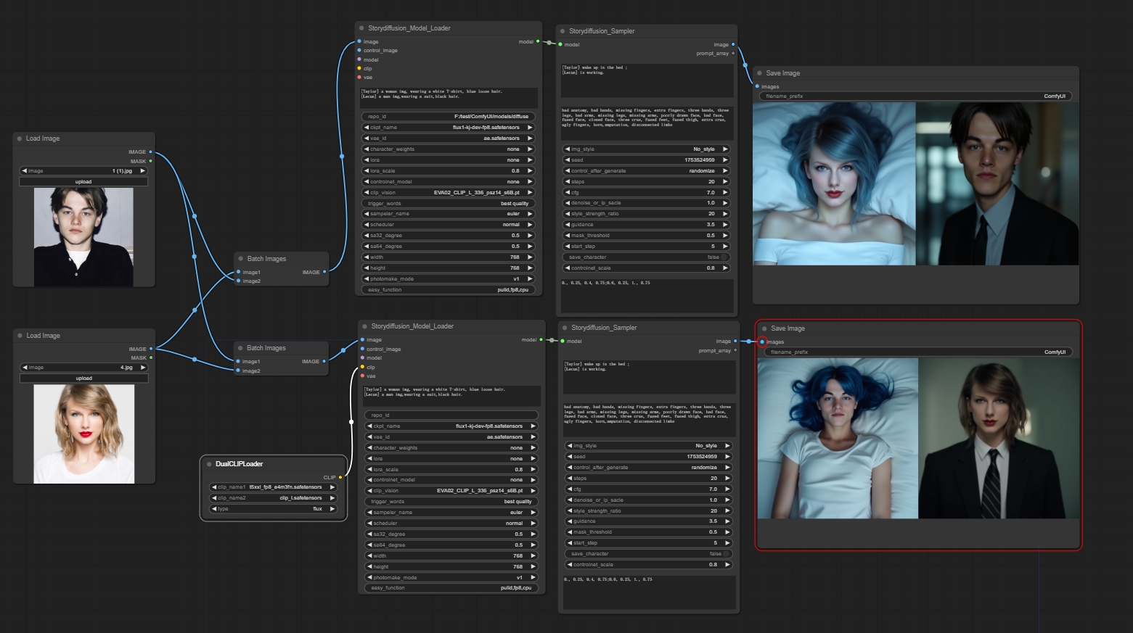Open clip_vision dropdown in lower Model Loader
1133x633 pixels.
click(x=451, y=490)
